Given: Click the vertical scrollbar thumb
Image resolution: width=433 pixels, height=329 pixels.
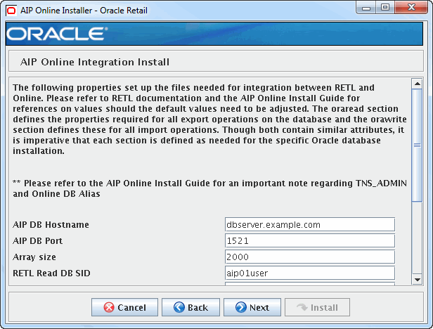Looking at the screenshot, I should pos(417,146).
